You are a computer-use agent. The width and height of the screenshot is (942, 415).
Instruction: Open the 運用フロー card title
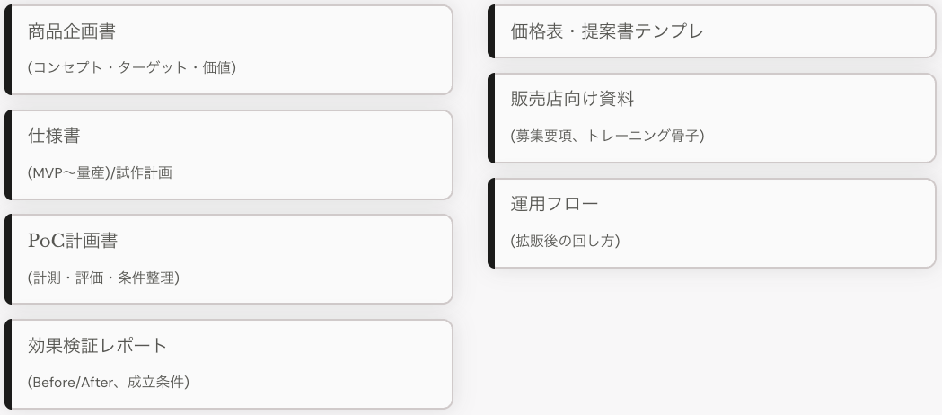pyautogui.click(x=554, y=204)
